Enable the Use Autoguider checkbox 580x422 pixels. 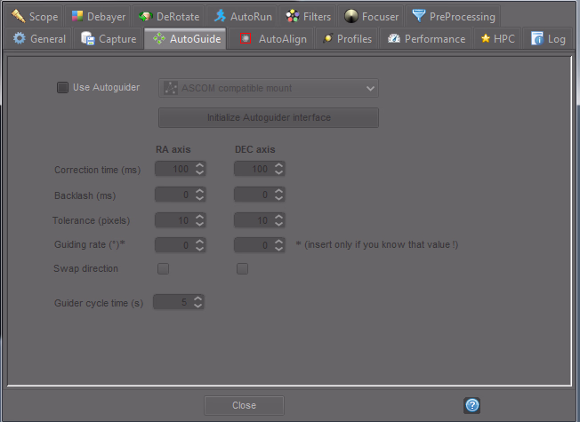click(62, 88)
